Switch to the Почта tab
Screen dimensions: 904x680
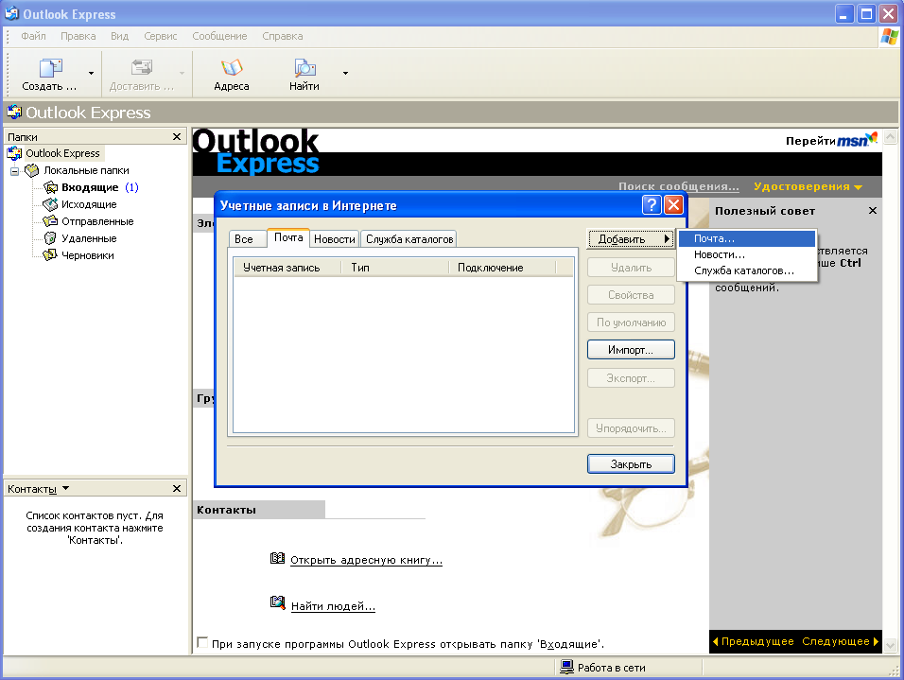tap(288, 237)
